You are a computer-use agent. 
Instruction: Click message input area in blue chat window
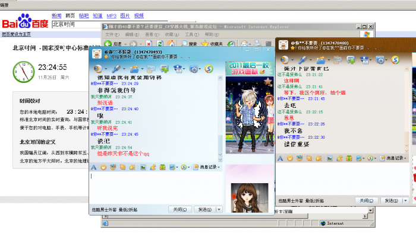point(156,188)
